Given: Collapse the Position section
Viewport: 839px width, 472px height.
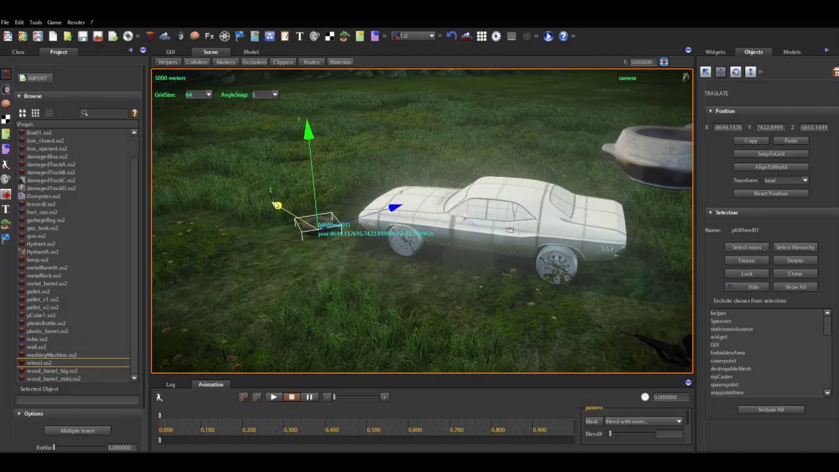Looking at the screenshot, I should [x=710, y=111].
